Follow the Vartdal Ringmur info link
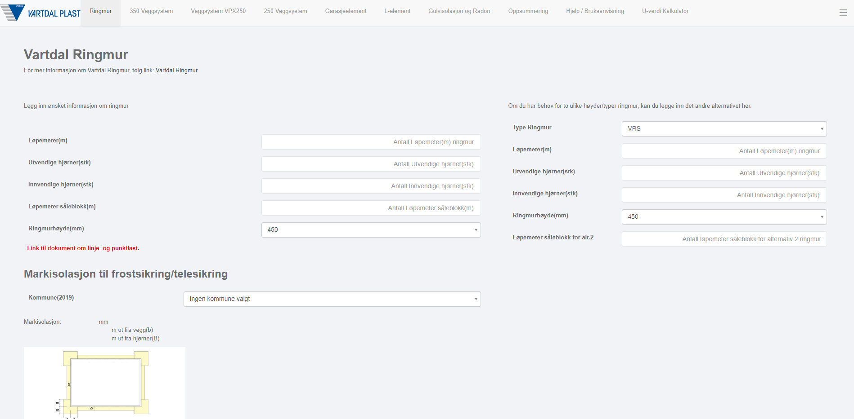 pos(176,71)
